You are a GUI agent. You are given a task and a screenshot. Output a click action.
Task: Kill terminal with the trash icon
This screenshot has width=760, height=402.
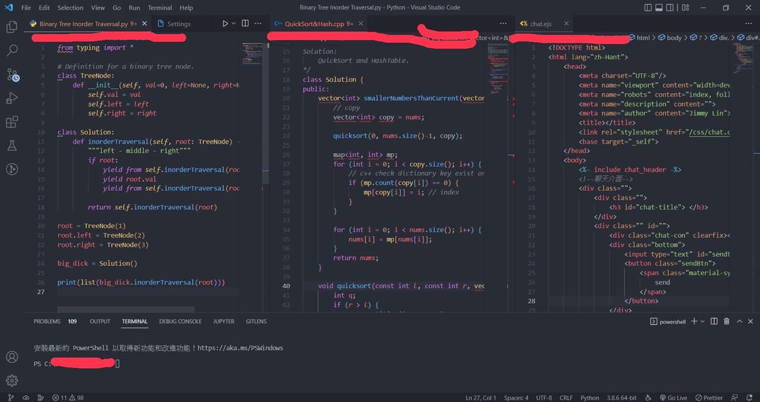tap(727, 321)
